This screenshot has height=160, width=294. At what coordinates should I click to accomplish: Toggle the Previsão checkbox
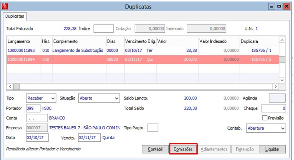265,118
